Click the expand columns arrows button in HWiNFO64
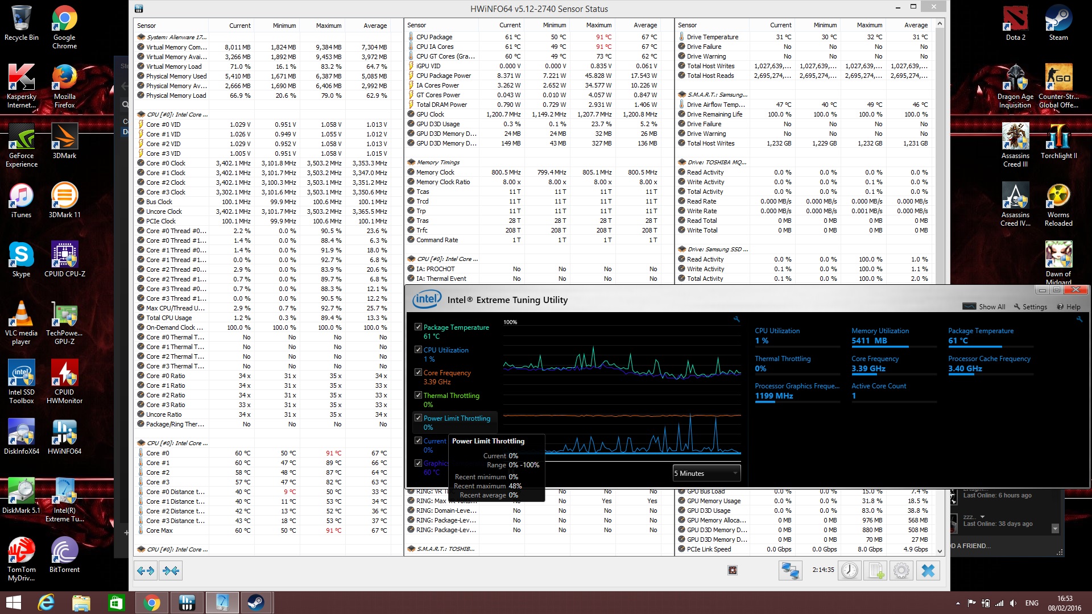Screen dimensions: 1092x614 pyautogui.click(x=146, y=570)
